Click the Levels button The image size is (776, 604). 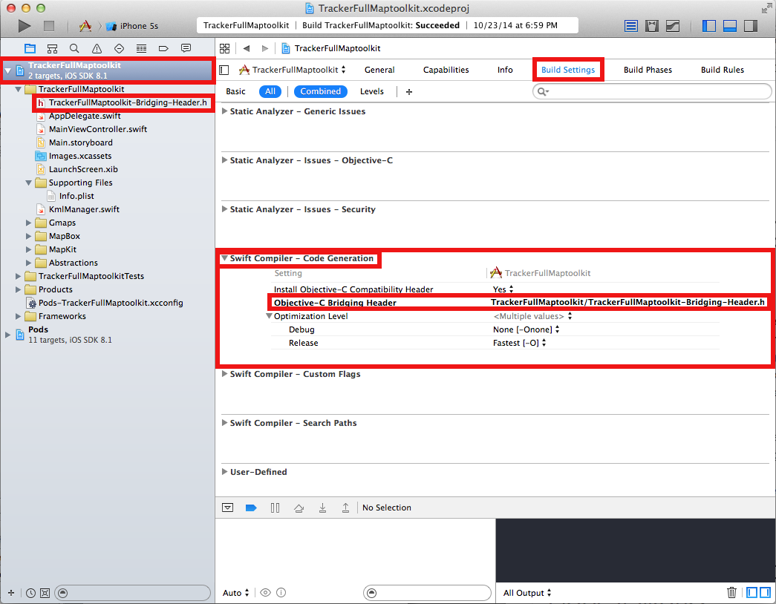tap(372, 91)
